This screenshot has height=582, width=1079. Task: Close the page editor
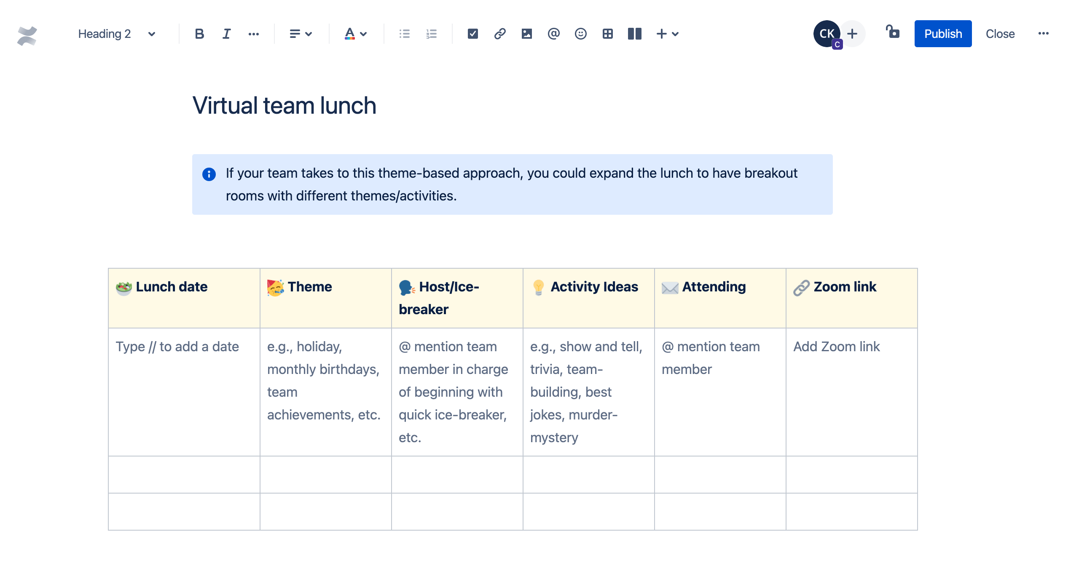click(1000, 34)
